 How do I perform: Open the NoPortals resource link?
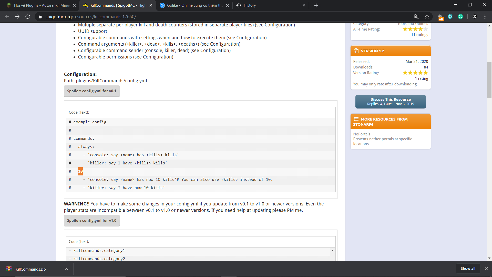[362, 134]
